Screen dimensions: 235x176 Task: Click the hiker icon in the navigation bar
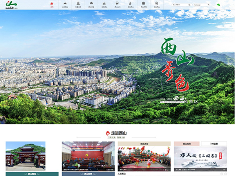pyautogui.click(x=130, y=4)
